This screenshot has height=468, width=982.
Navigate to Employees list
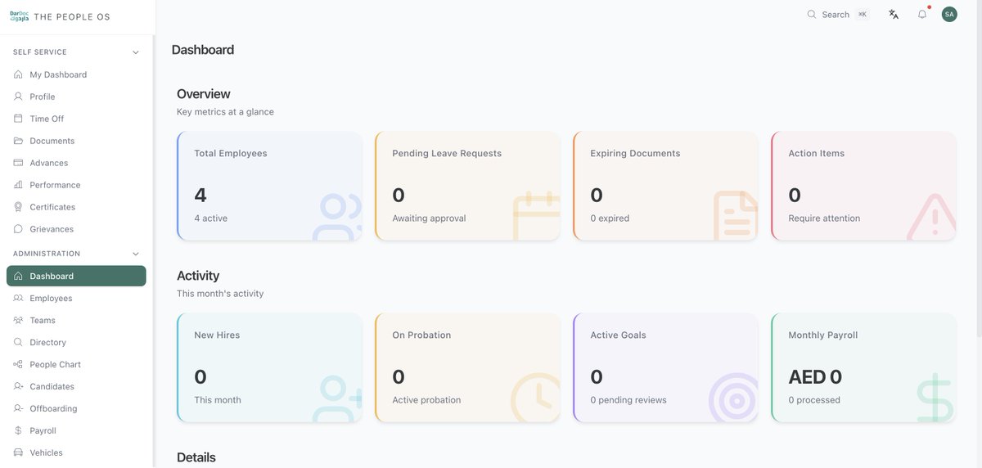pos(76,299)
